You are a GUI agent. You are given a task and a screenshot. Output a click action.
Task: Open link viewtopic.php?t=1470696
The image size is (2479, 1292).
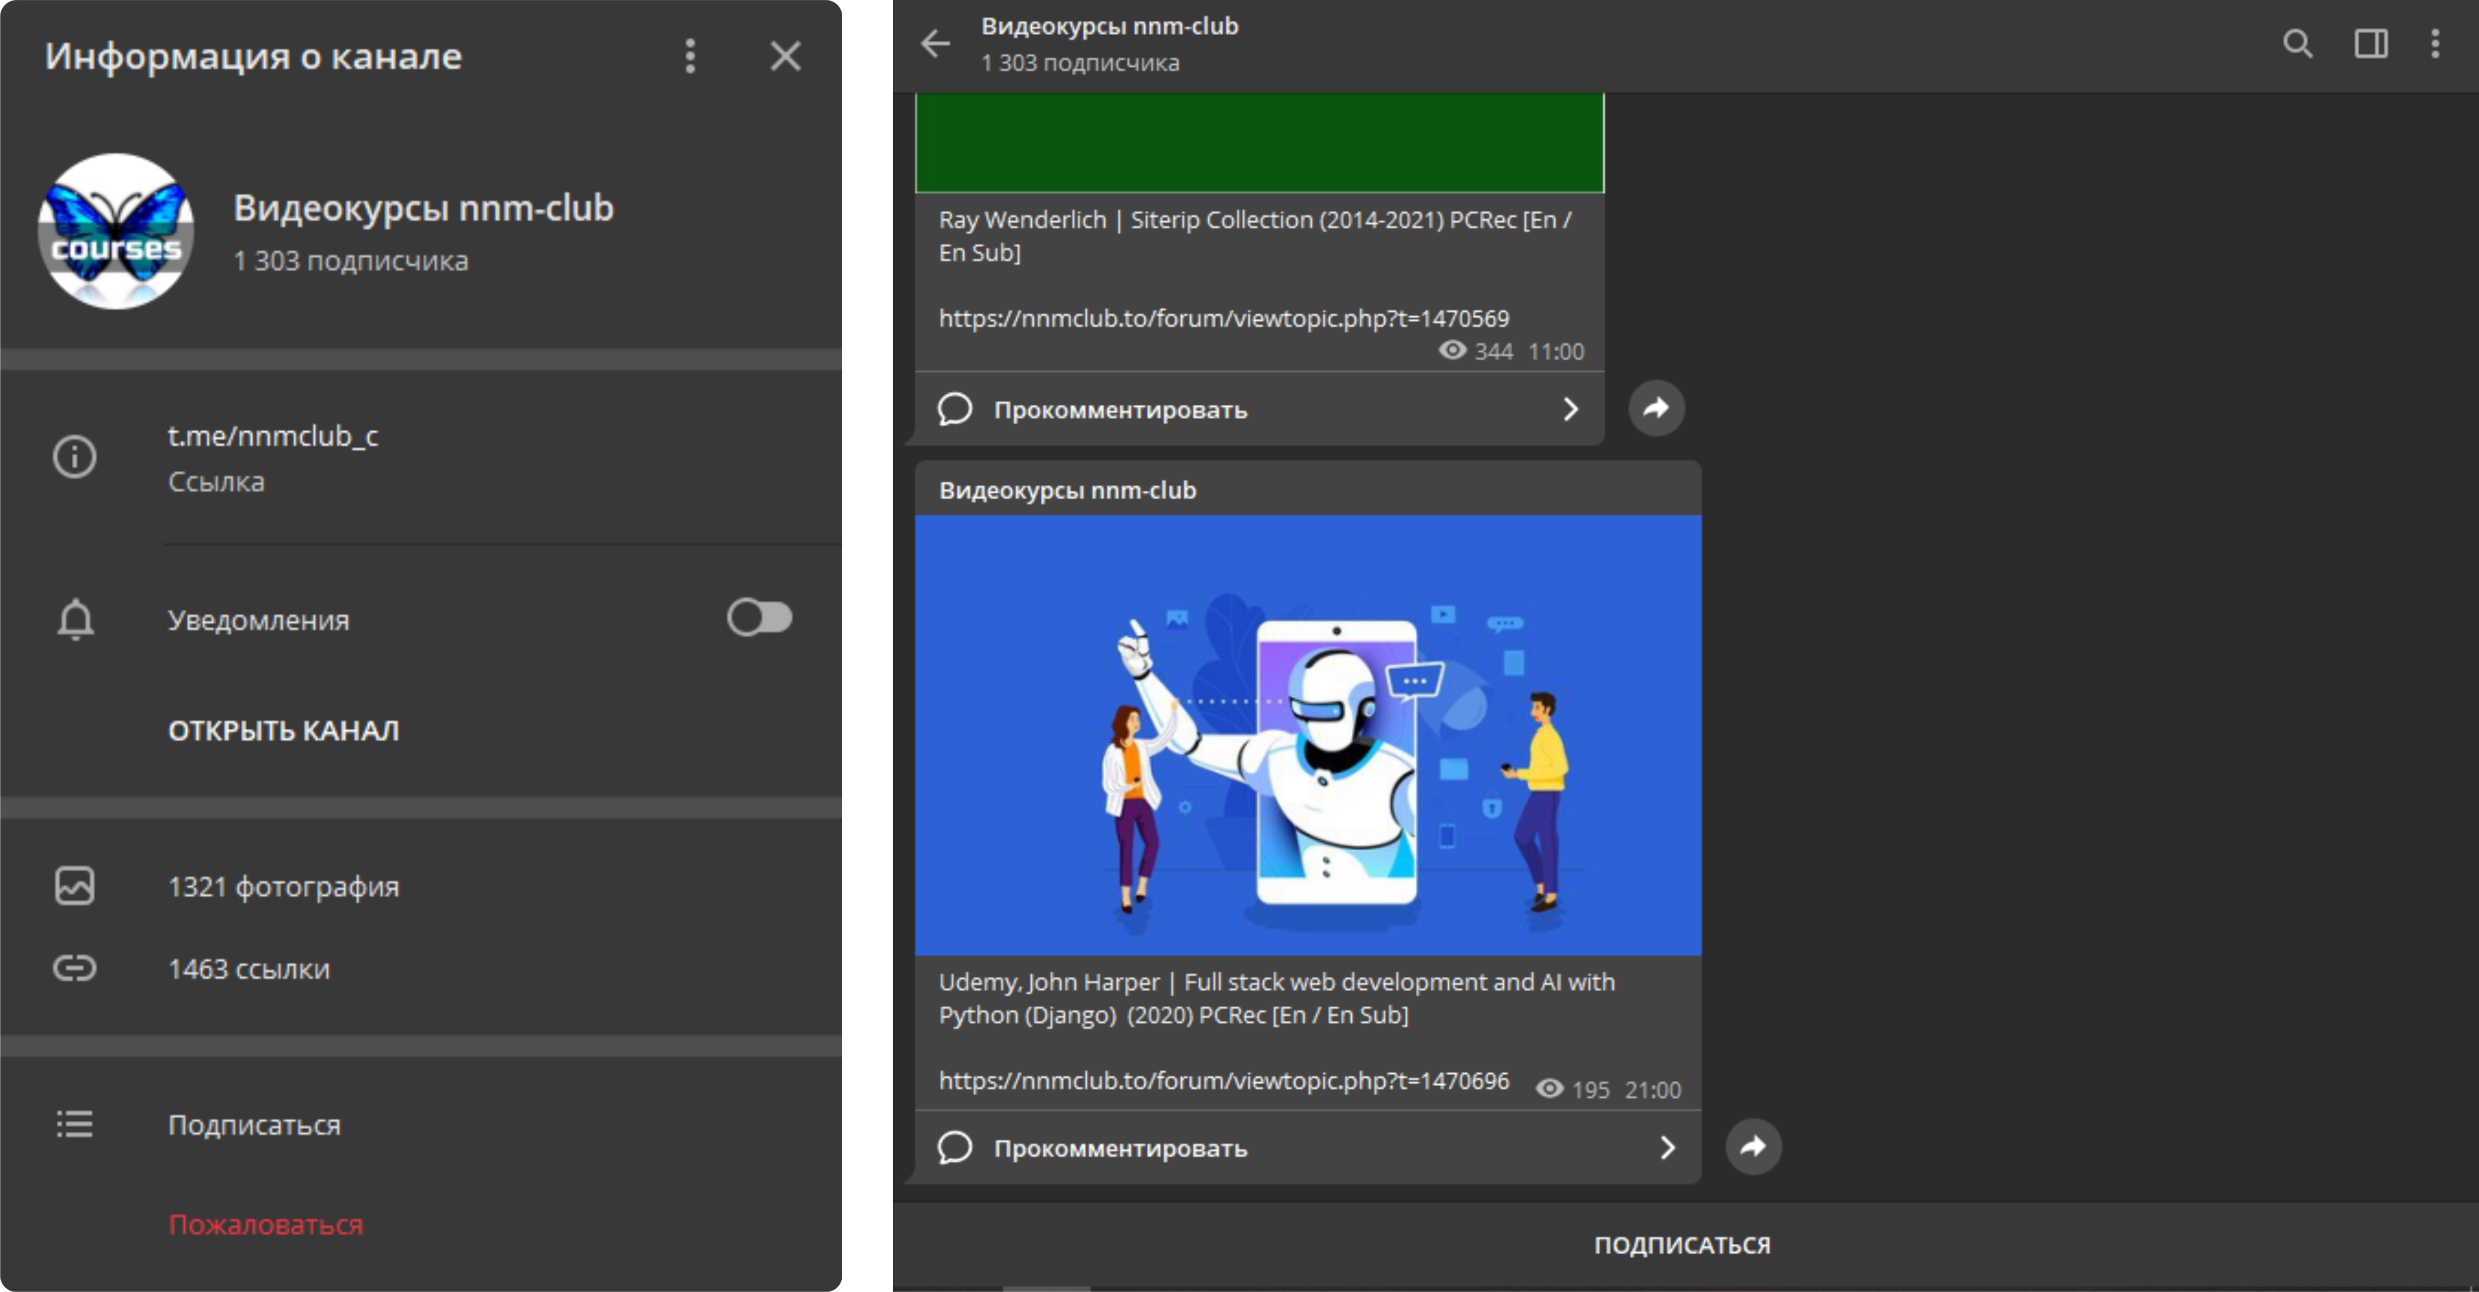(1224, 1080)
